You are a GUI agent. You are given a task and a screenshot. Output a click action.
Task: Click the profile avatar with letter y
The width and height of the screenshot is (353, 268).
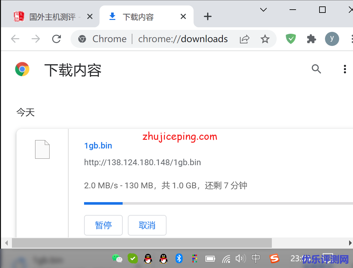pos(332,39)
